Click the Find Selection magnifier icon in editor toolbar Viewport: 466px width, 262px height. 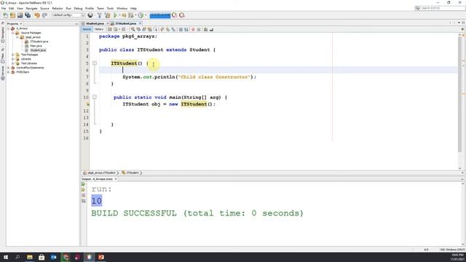(x=133, y=29)
